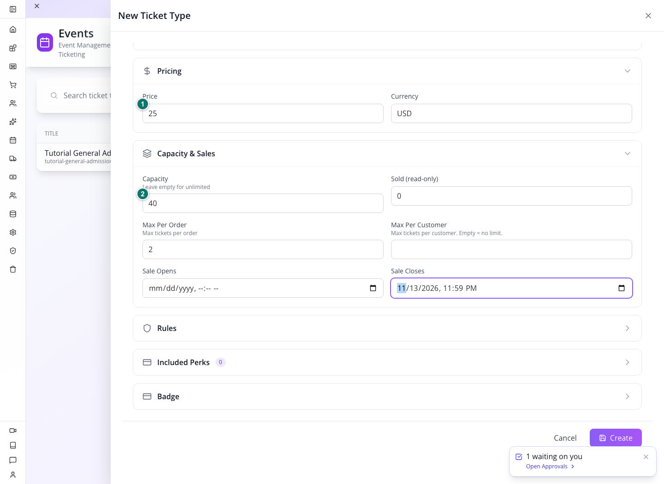
Task: Open the shopping cart sidebar icon
Action: [x=13, y=85]
